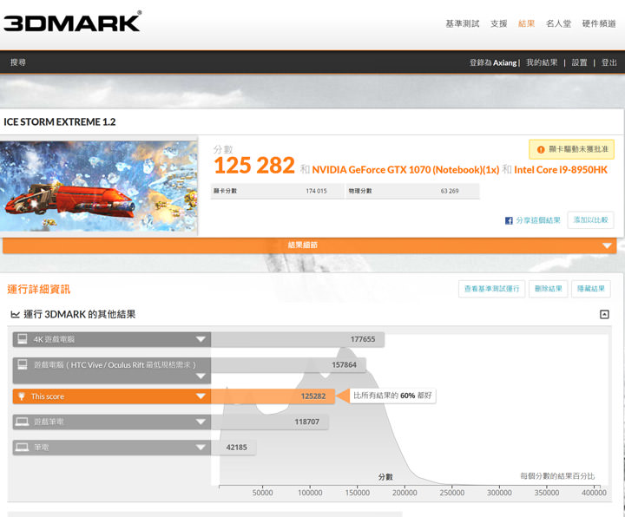This screenshot has width=625, height=517.
Task: Click the gaming laptop icon
Action: [22, 422]
